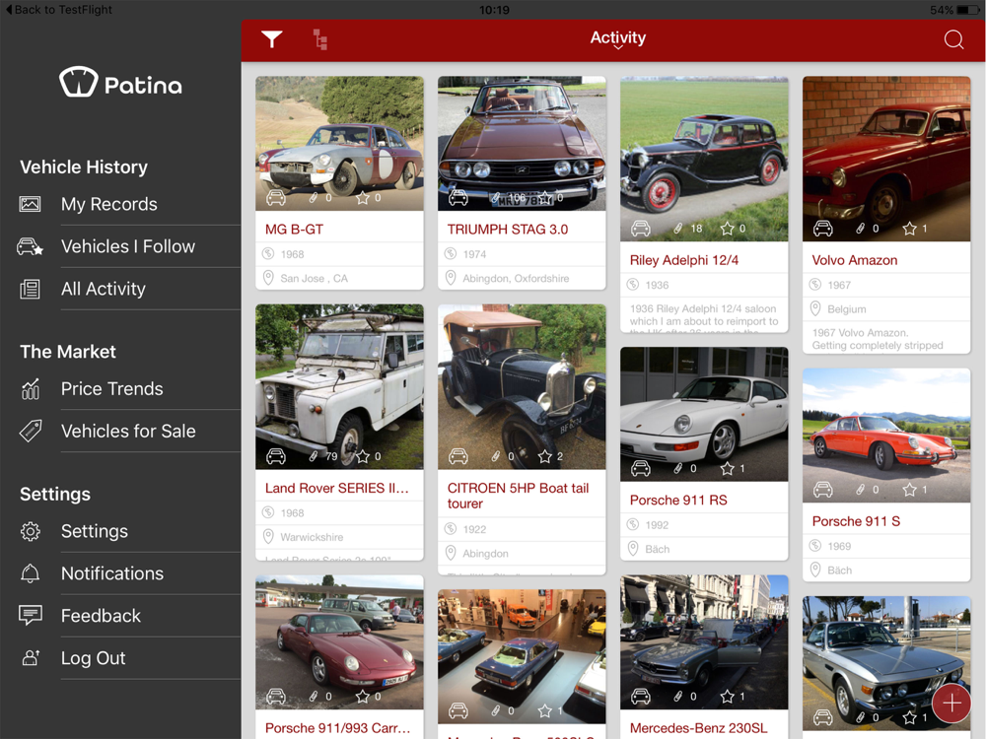Click the Log Out person icon

click(x=31, y=658)
